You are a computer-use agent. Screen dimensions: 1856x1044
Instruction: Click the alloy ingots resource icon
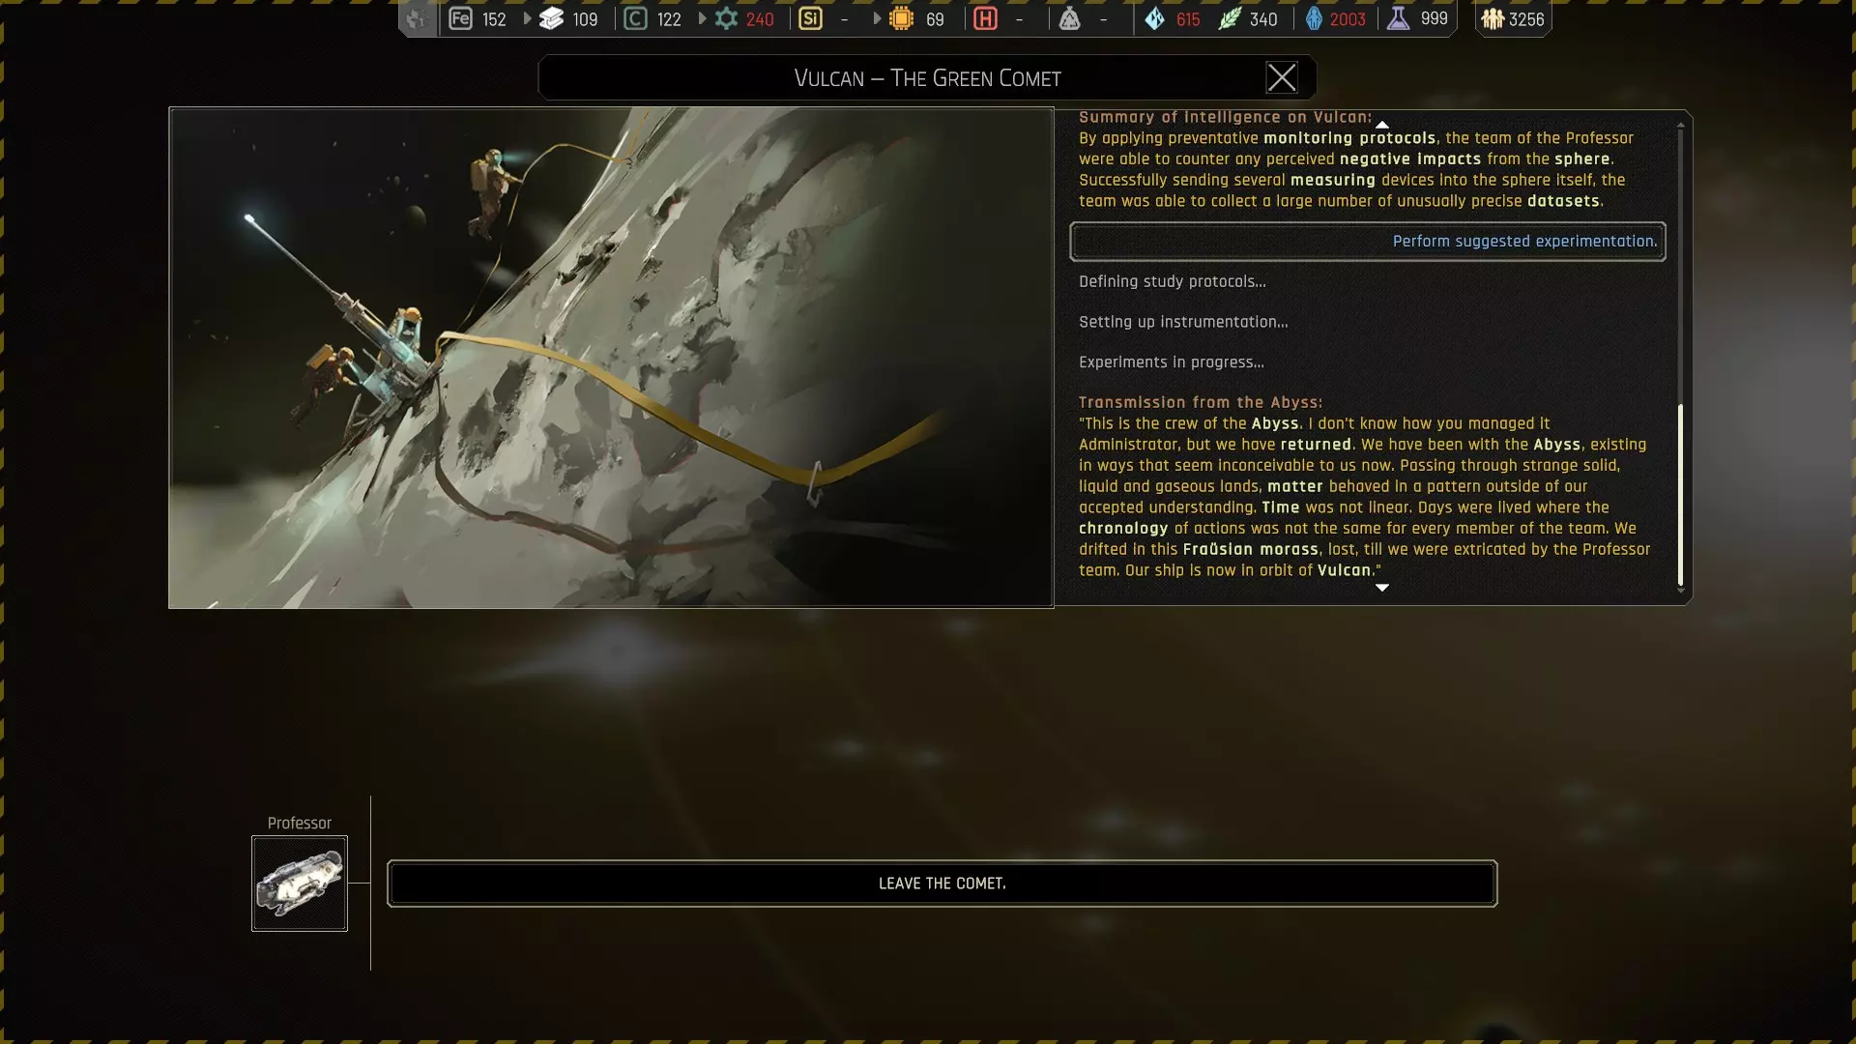[x=551, y=18]
